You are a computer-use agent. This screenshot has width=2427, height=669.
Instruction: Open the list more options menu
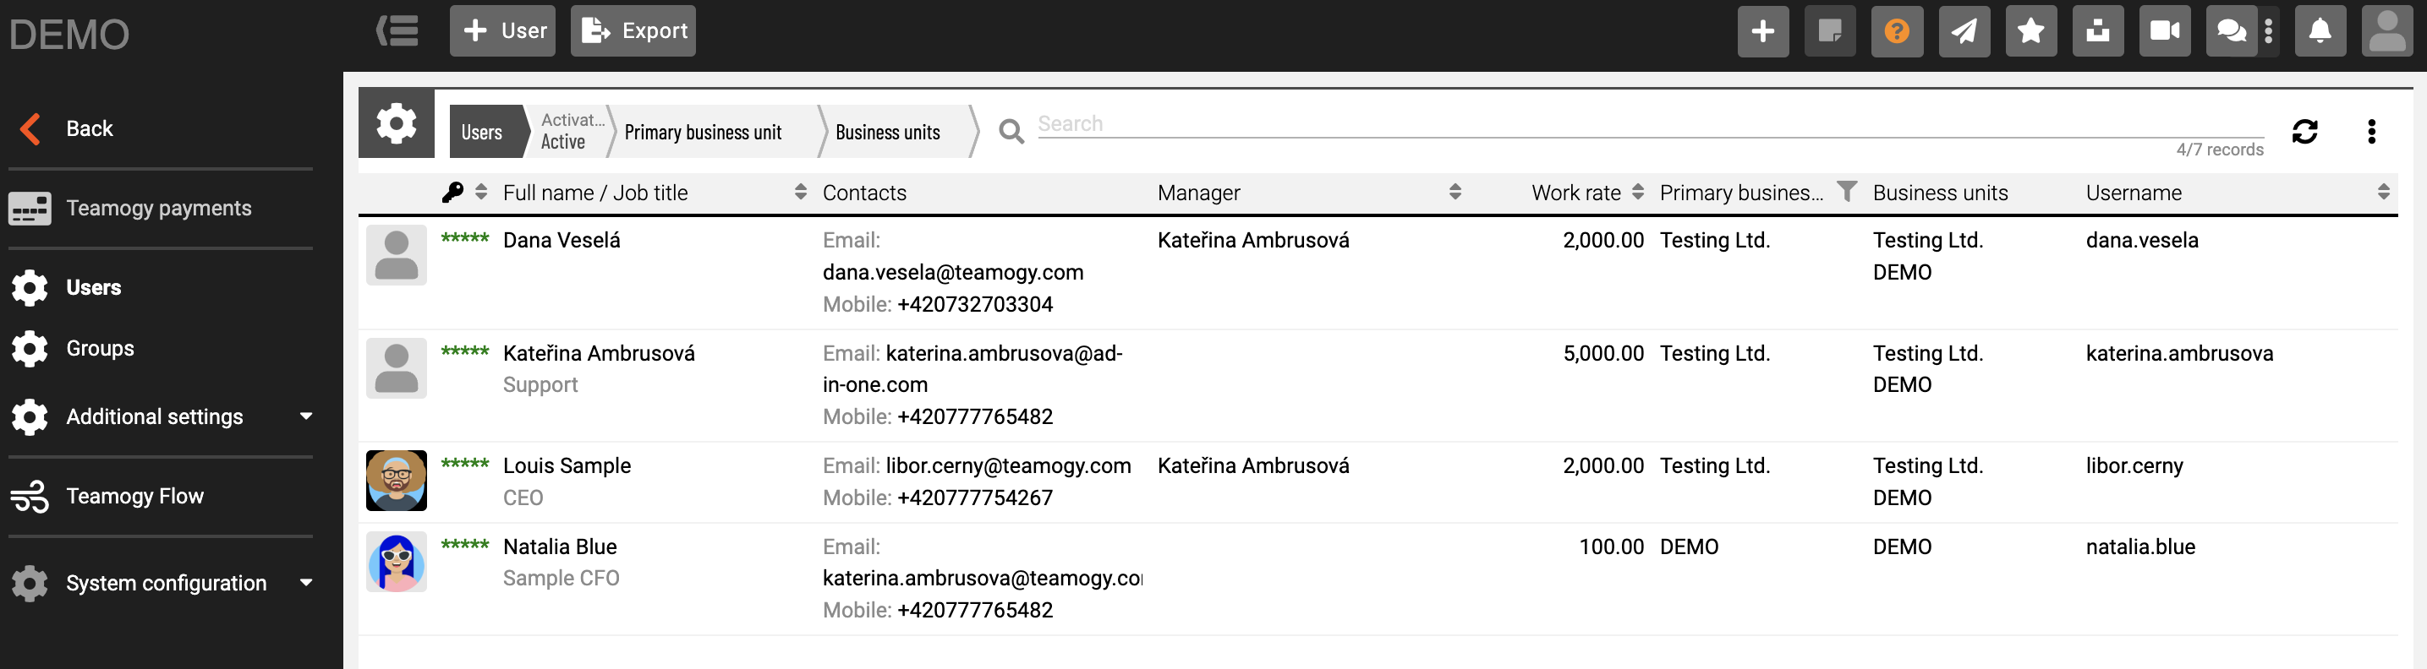click(2371, 131)
